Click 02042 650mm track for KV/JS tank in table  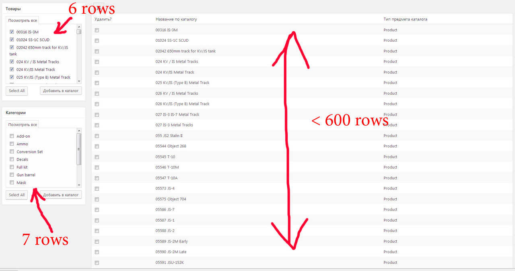point(185,51)
